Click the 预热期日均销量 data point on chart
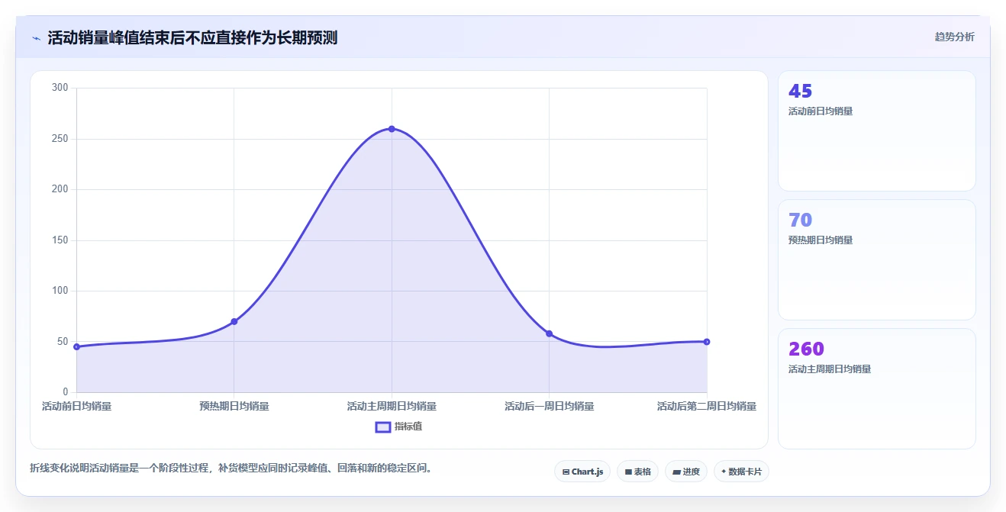The width and height of the screenshot is (1006, 512). pos(234,321)
